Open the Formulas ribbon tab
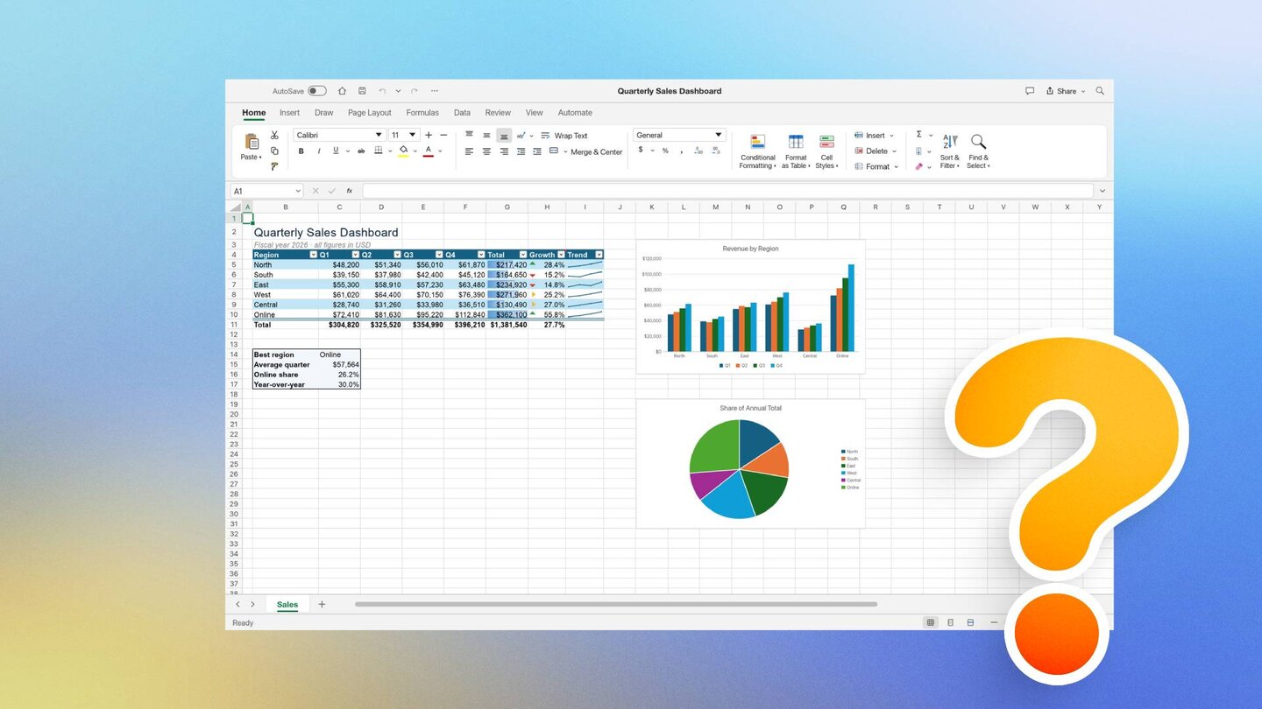 [x=422, y=113]
